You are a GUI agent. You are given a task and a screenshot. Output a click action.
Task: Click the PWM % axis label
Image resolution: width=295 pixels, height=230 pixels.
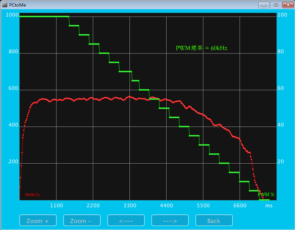click(266, 195)
